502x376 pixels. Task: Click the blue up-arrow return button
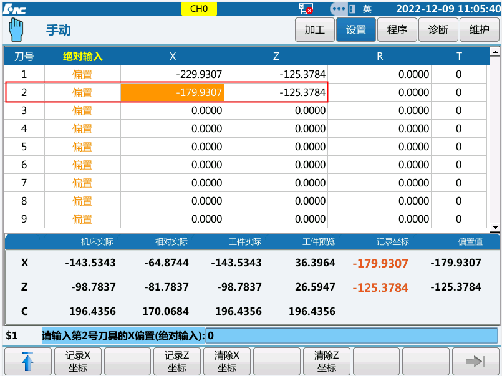[x=28, y=361]
